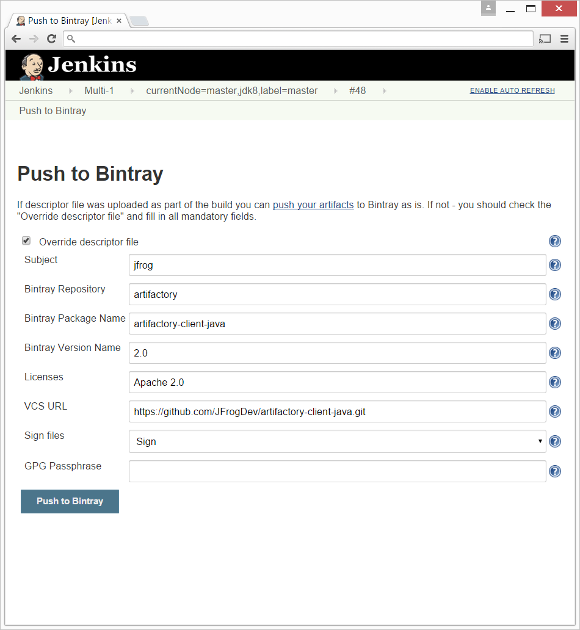
Task: Expand breadcrumb arrow after #48
Action: point(384,91)
